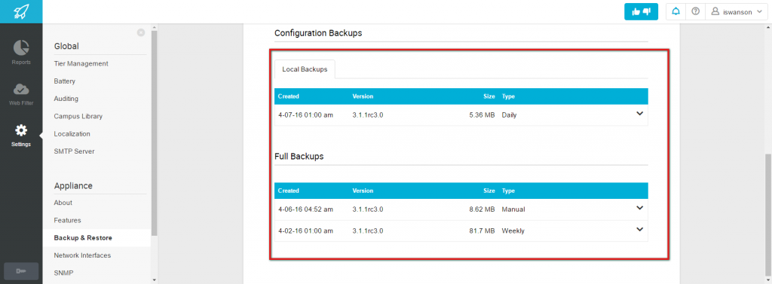The height and width of the screenshot is (284, 772).
Task: Click the settings sidebar scrollbar
Action: click(155, 133)
